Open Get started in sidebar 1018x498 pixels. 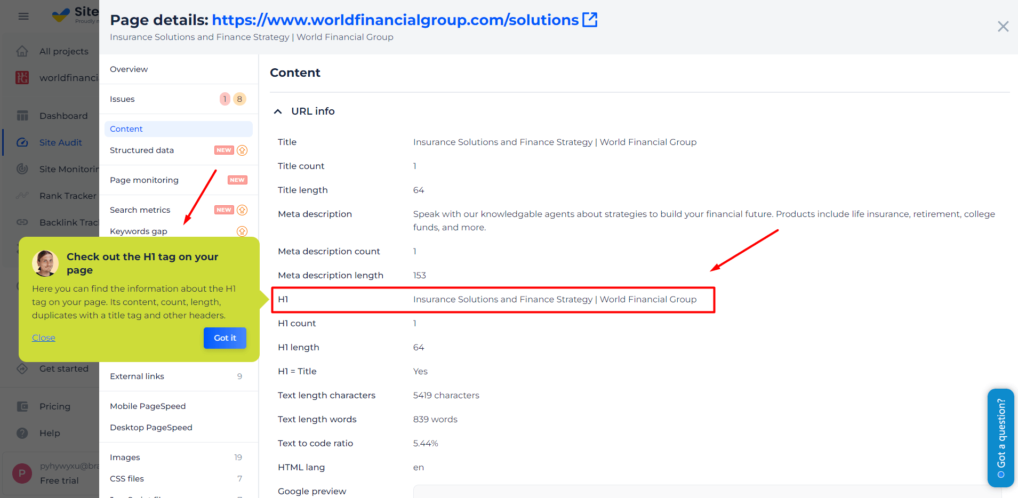64,368
